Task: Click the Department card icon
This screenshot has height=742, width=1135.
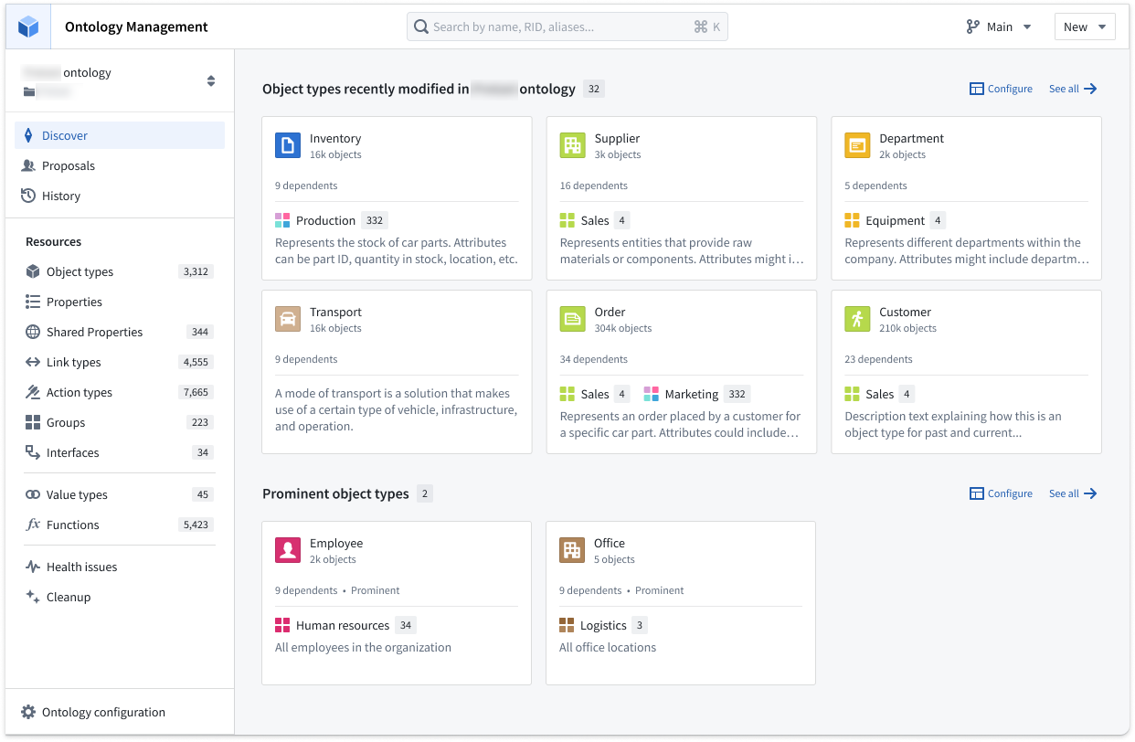Action: [x=857, y=145]
